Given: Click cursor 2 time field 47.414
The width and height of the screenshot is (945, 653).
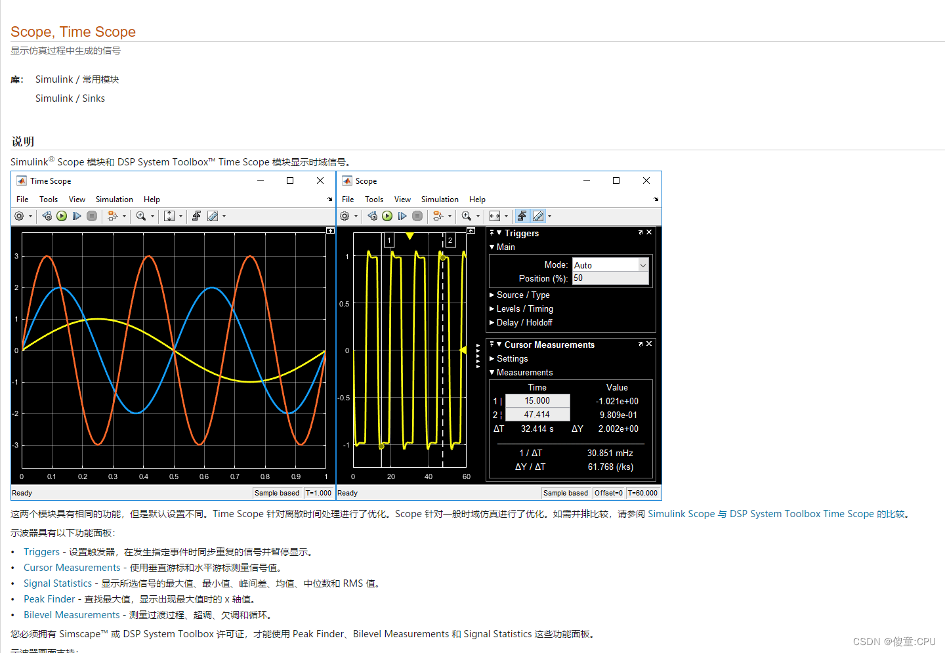Looking at the screenshot, I should [537, 414].
